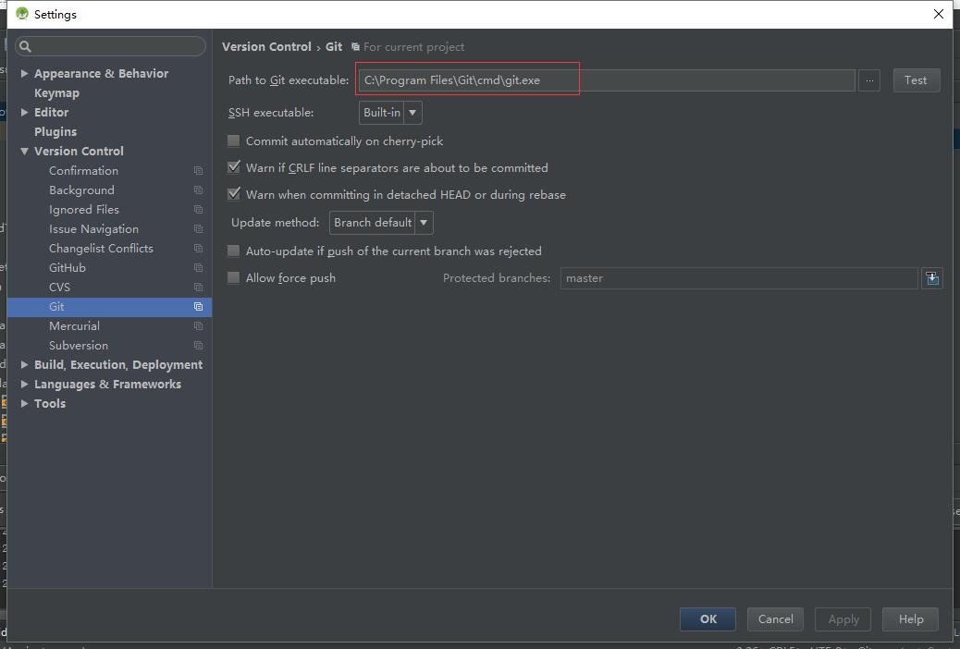Image resolution: width=960 pixels, height=649 pixels.
Task: Enable Commit automatically on cherry-pick
Action: point(233,141)
